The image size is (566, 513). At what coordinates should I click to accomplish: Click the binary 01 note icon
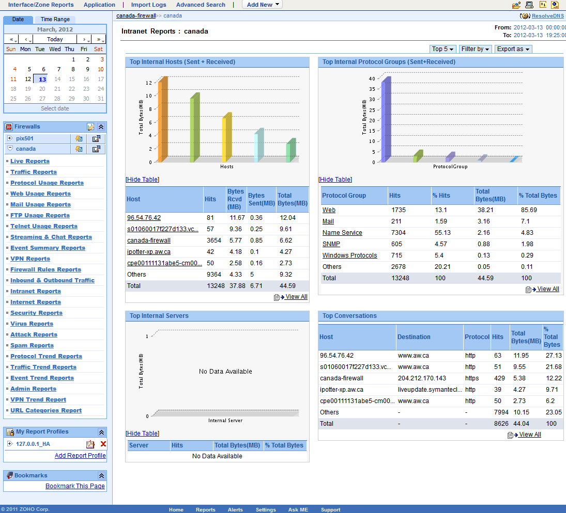pyautogui.click(x=543, y=4)
